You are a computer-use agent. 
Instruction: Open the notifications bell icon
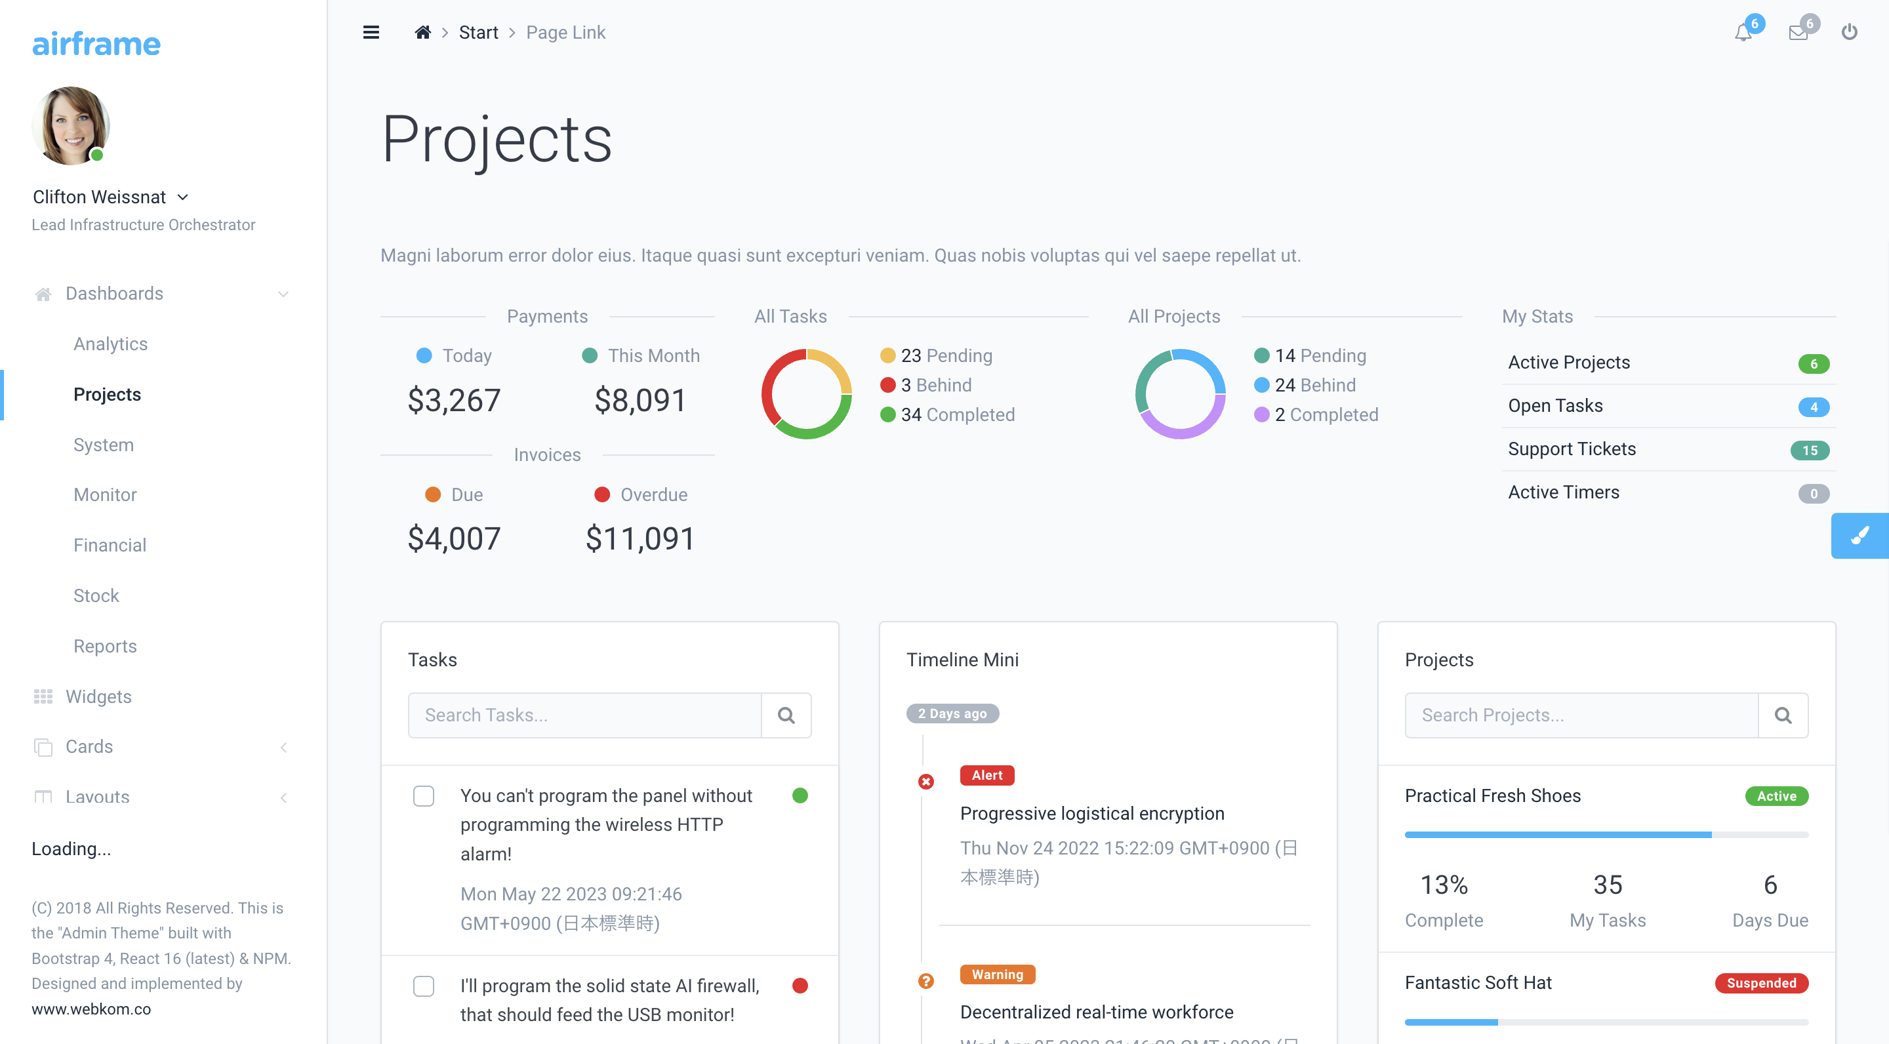click(1743, 32)
